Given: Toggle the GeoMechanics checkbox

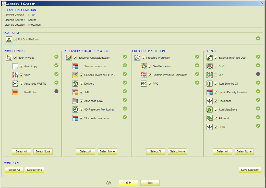Looking at the screenshot, I should click(x=150, y=66).
